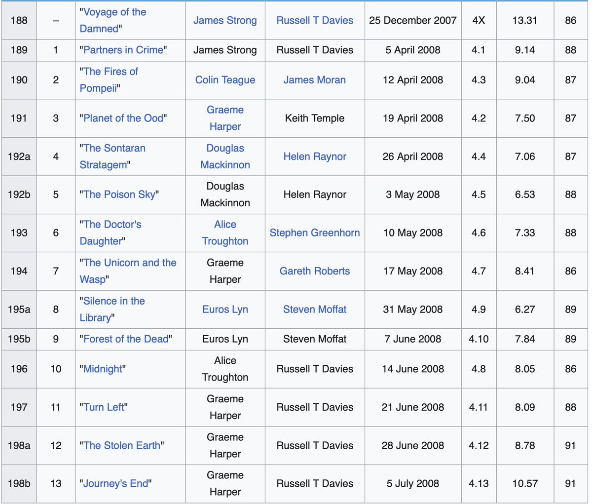This screenshot has height=504, width=592.
Task: Select the "13.31" viewers figure
Action: [525, 20]
